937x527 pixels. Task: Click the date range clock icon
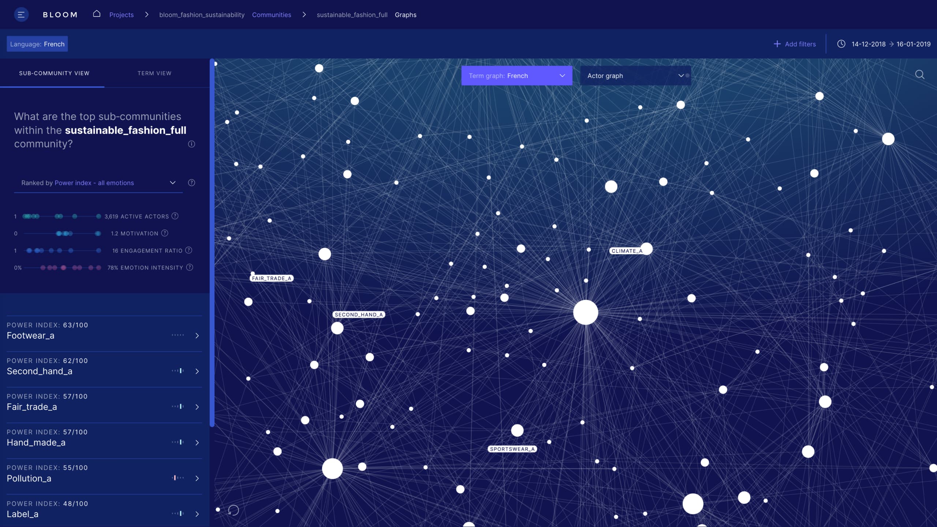[841, 44]
